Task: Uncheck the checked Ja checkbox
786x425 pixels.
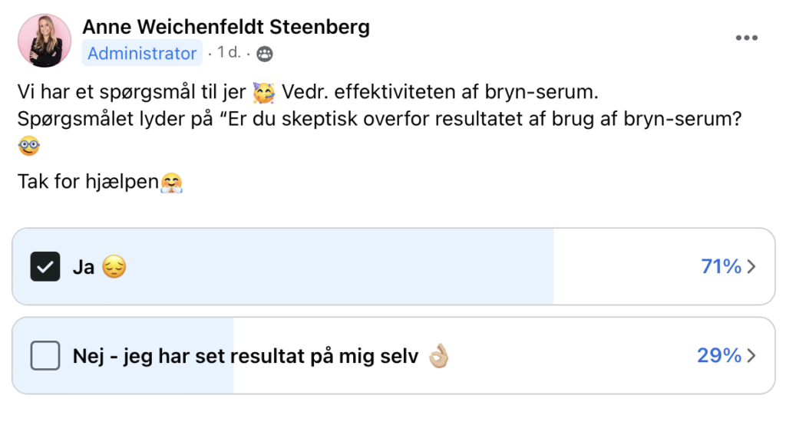Action: [45, 266]
